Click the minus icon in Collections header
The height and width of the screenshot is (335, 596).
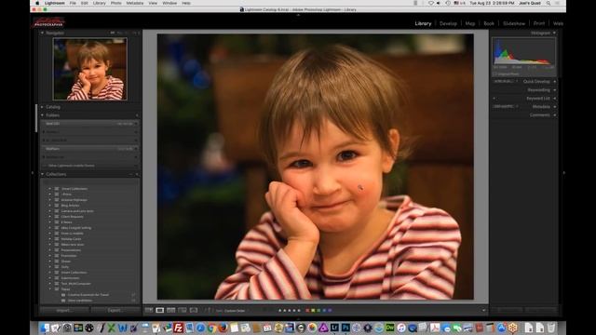point(130,174)
